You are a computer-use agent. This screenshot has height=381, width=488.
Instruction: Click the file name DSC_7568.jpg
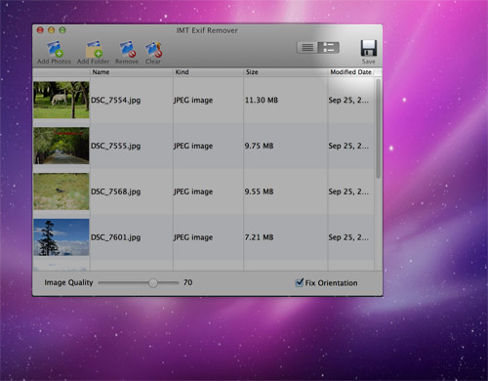116,191
